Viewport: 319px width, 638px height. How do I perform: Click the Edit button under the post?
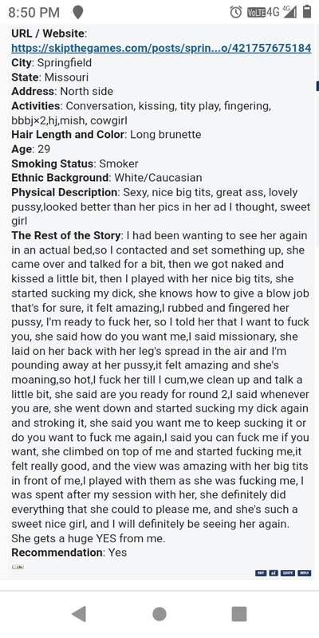[x=261, y=573]
